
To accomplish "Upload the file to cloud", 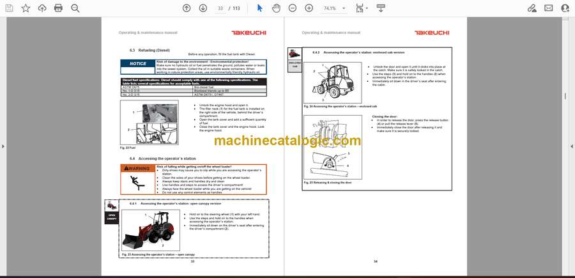I will (42, 8).
